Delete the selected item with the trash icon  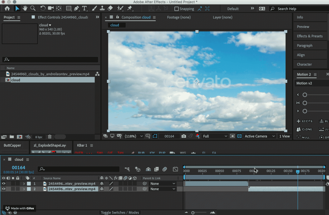(x=50, y=137)
